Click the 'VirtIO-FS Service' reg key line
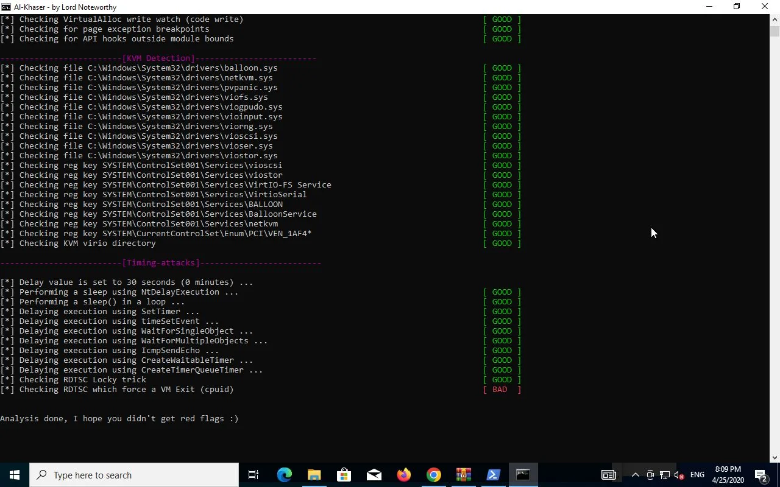Image resolution: width=780 pixels, height=487 pixels. pyautogui.click(x=166, y=185)
